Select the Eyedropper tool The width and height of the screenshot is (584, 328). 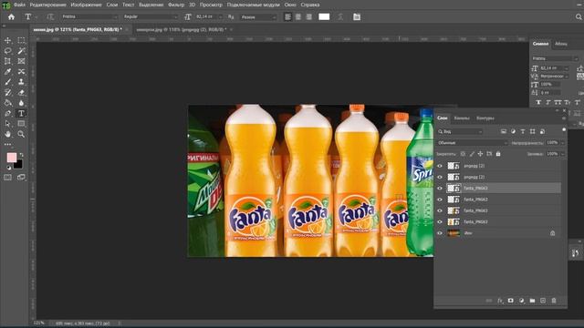click(8, 71)
